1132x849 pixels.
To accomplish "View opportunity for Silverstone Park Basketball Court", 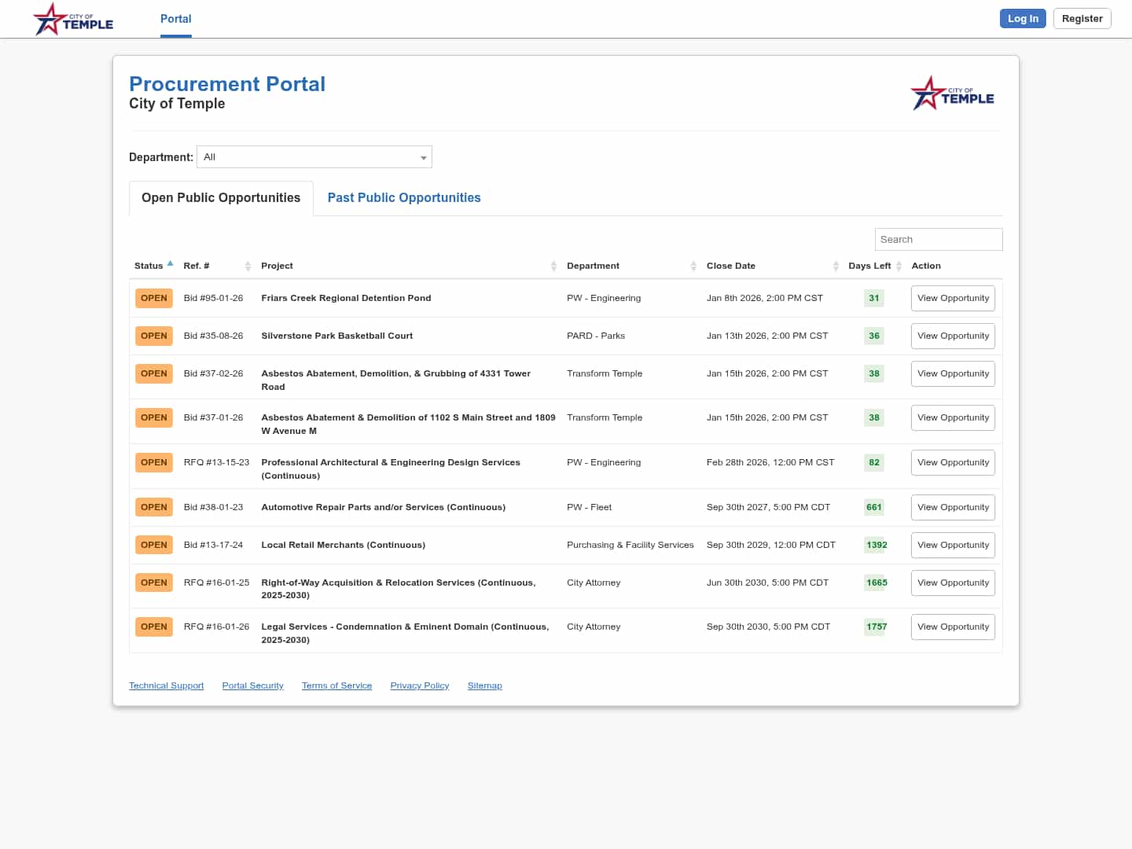I will 953,336.
